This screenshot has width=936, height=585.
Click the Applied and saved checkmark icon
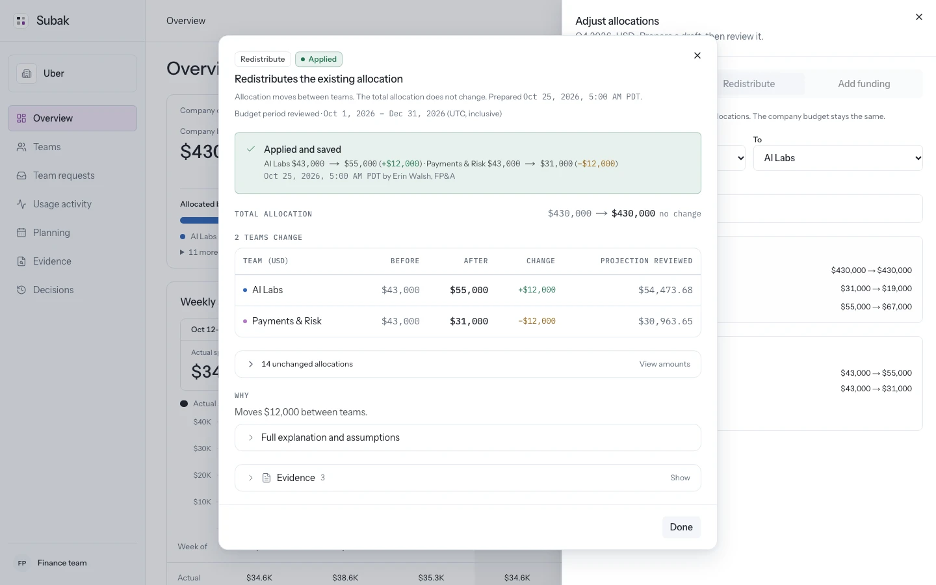(251, 149)
